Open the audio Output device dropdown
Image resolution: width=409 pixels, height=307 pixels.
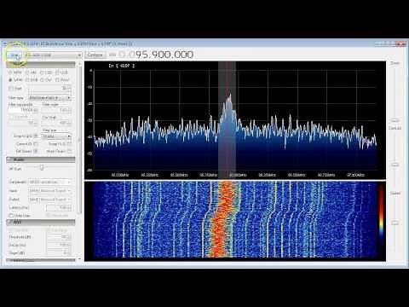click(49, 200)
